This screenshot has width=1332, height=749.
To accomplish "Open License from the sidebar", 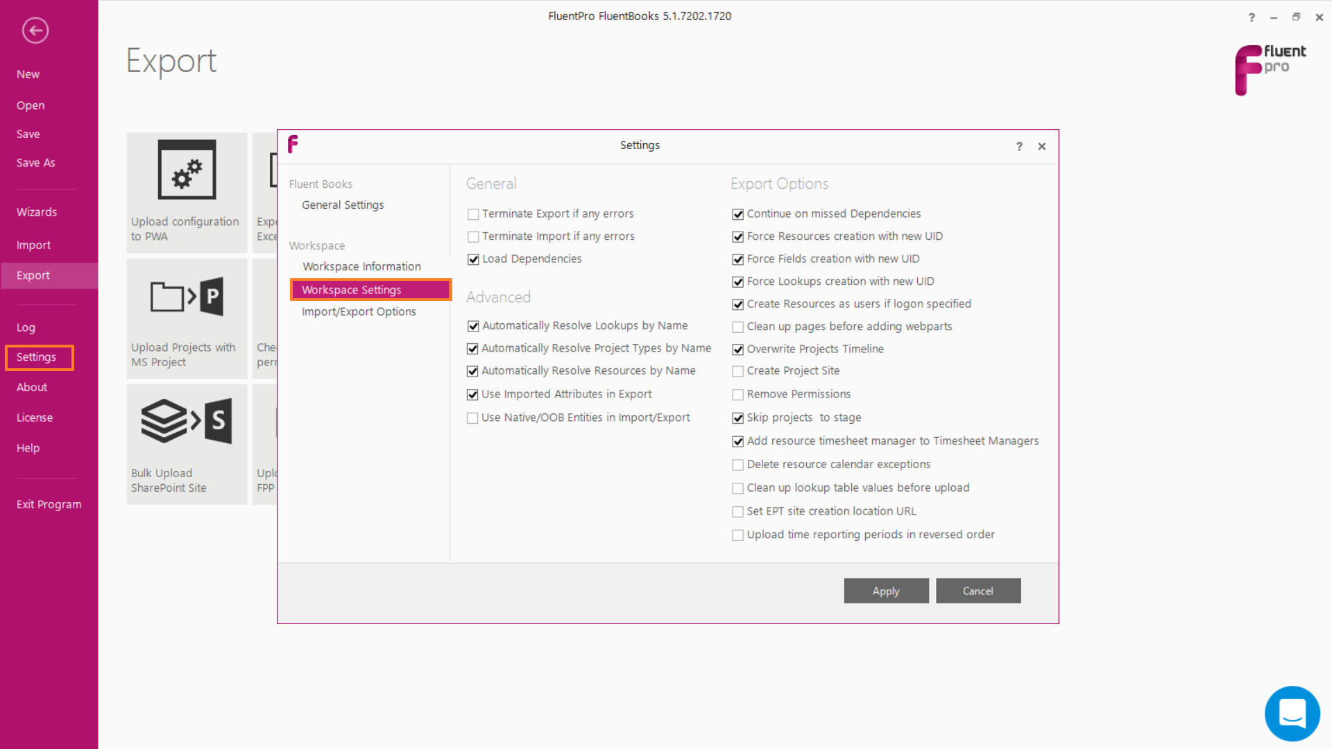I will (x=35, y=417).
